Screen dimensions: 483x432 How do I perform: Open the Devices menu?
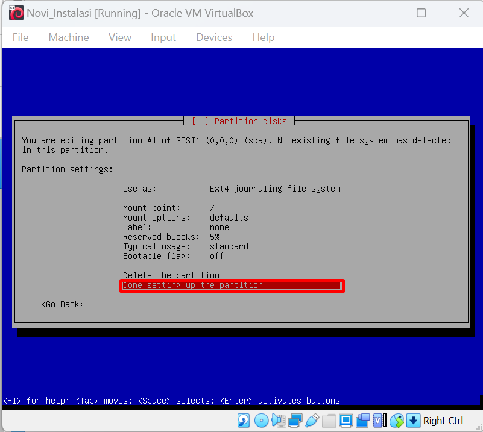(x=214, y=37)
